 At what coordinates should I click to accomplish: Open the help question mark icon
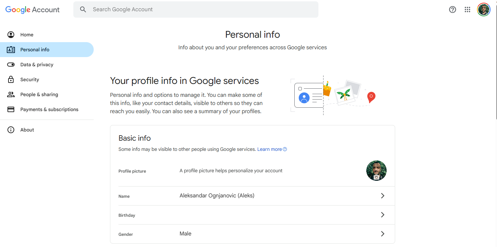[x=453, y=10]
